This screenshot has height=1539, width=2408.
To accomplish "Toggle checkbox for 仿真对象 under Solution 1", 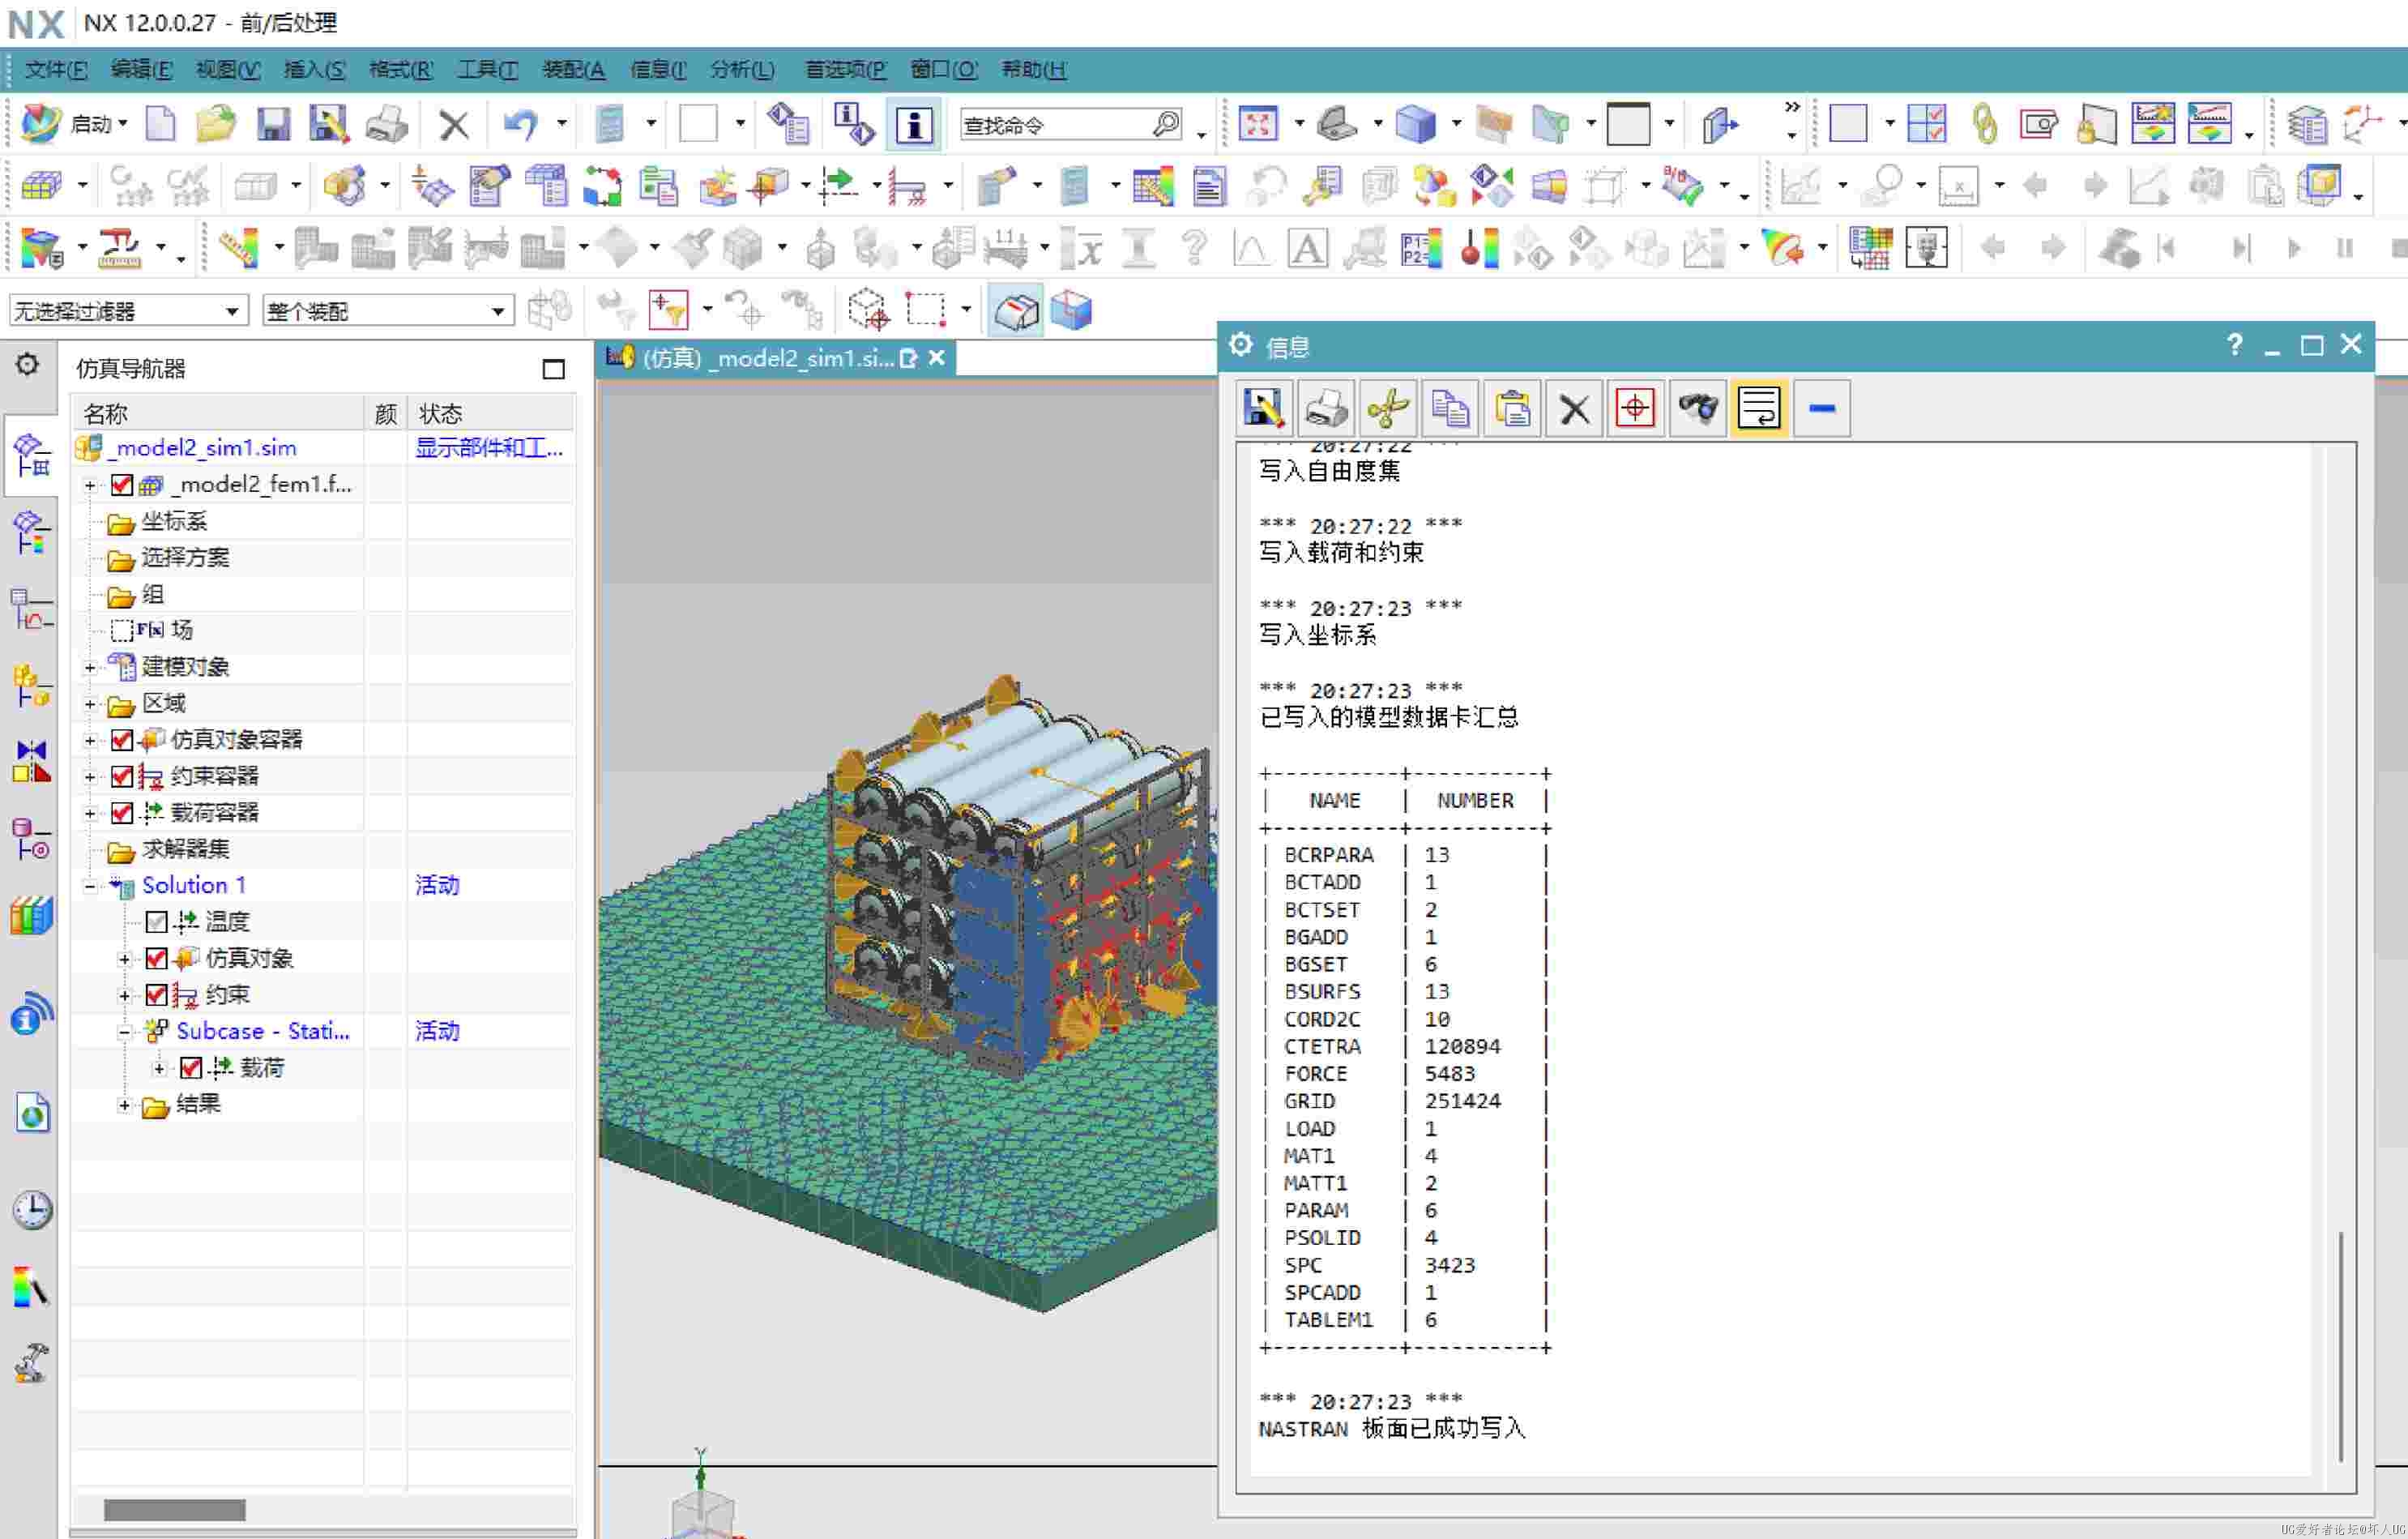I will 156,958.
